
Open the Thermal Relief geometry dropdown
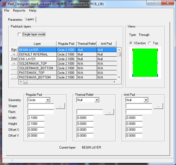coord(97,100)
